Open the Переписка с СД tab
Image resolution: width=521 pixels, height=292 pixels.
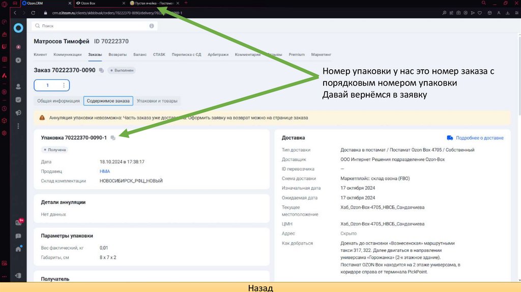pos(186,54)
